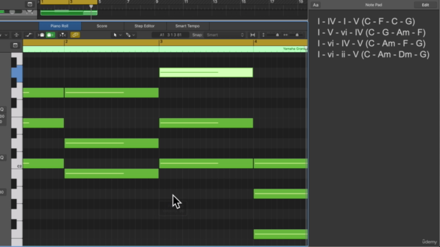This screenshot has height=247, width=440.
Task: Select the green MIDI region in the Tracks area
Action: (x=69, y=12)
